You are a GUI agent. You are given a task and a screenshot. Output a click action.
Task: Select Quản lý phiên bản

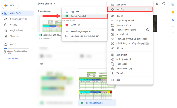130,59
